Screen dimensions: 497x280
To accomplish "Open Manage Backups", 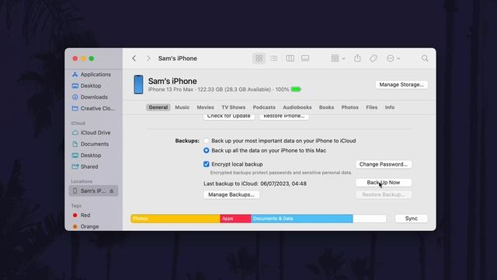I will pos(231,194).
